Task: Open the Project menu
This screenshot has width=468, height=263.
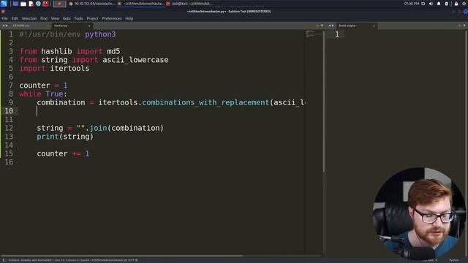Action: [93, 18]
